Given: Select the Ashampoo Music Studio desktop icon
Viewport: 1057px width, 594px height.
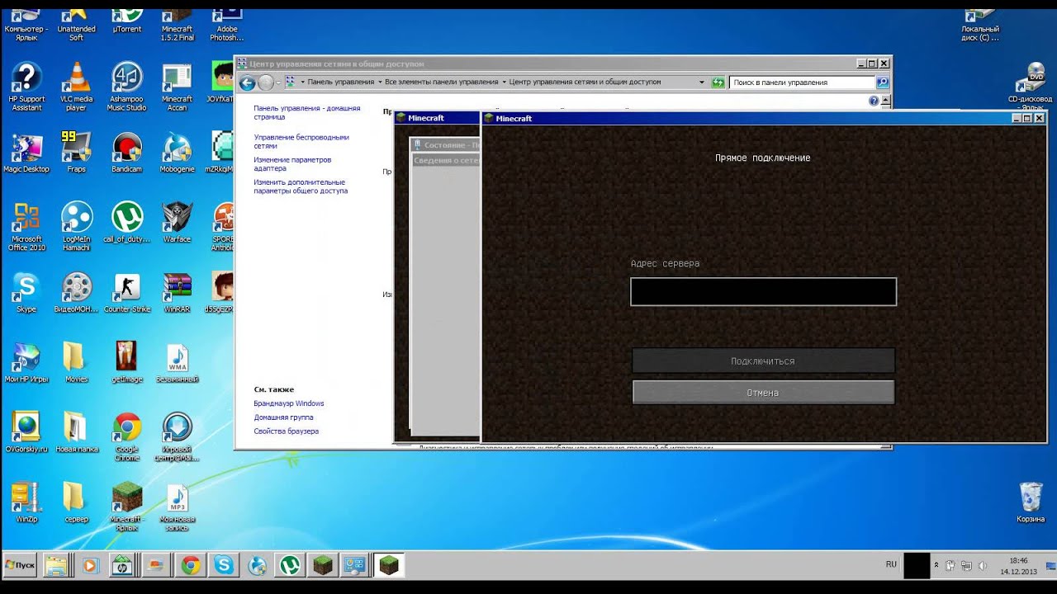Looking at the screenshot, I should 127,87.
